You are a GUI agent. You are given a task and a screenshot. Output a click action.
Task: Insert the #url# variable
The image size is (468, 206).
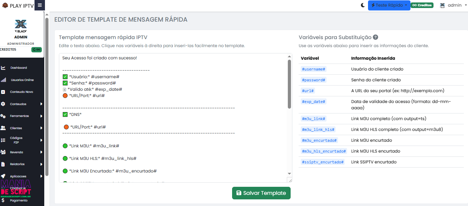pyautogui.click(x=308, y=91)
